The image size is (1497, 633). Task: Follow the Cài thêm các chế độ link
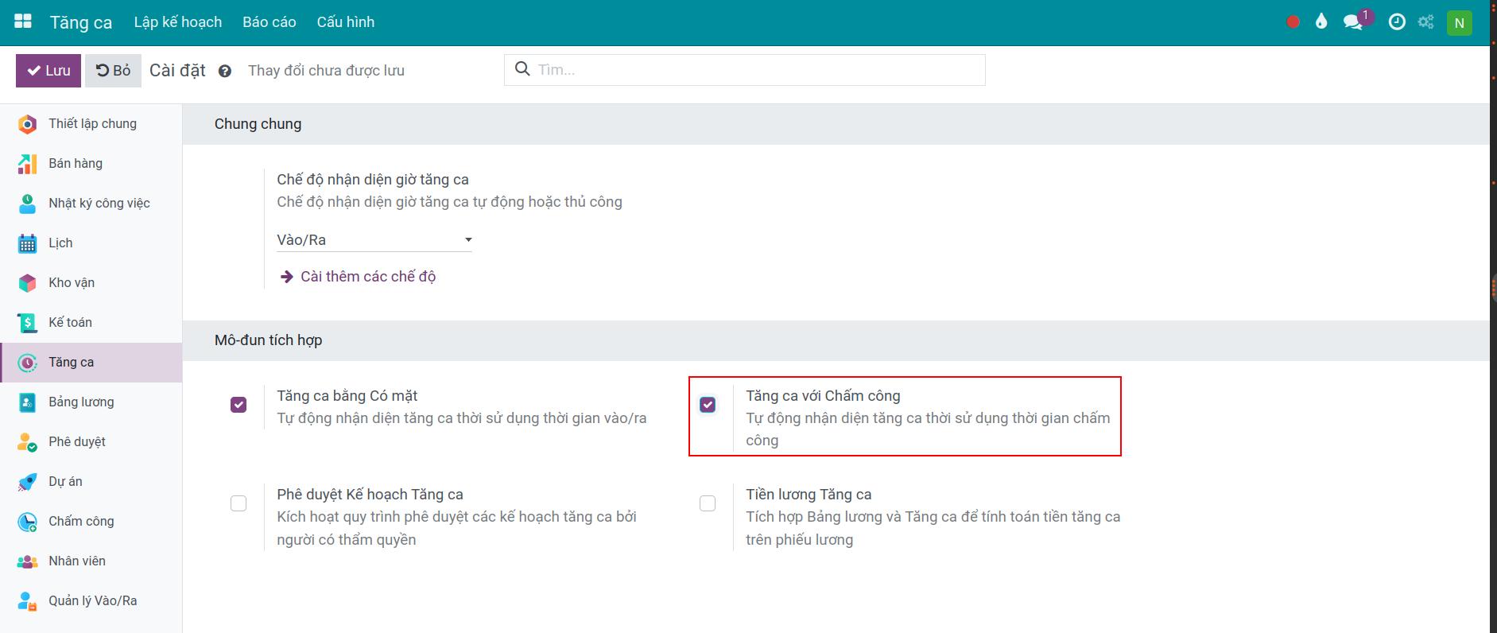click(367, 277)
